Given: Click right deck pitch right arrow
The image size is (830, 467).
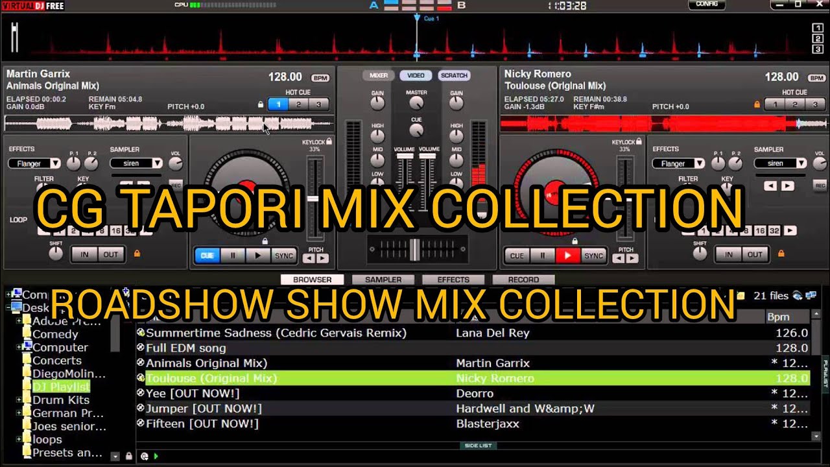Looking at the screenshot, I should point(632,258).
